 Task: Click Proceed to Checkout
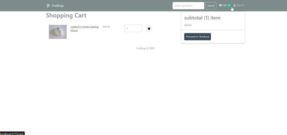(x=197, y=37)
